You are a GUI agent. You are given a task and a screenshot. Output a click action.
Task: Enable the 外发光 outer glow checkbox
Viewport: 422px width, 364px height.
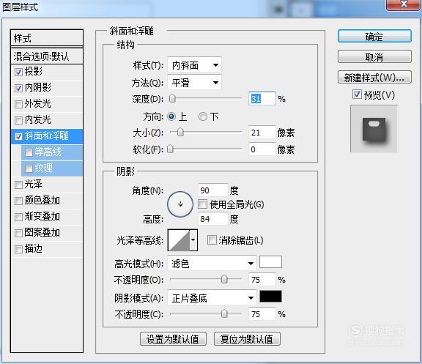coord(18,104)
